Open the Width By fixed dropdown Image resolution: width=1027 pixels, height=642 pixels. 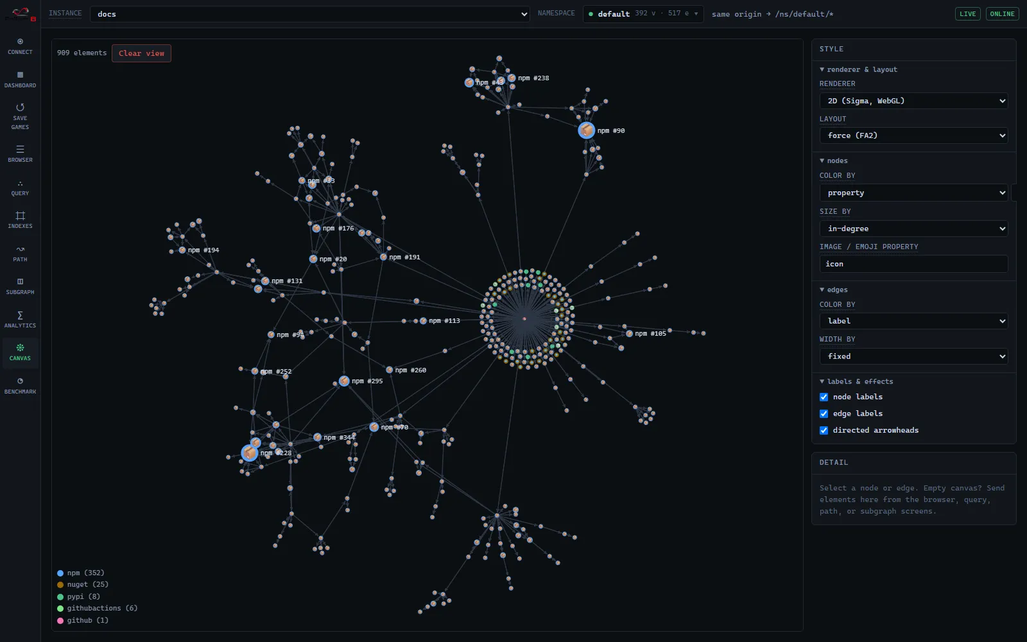tap(913, 356)
